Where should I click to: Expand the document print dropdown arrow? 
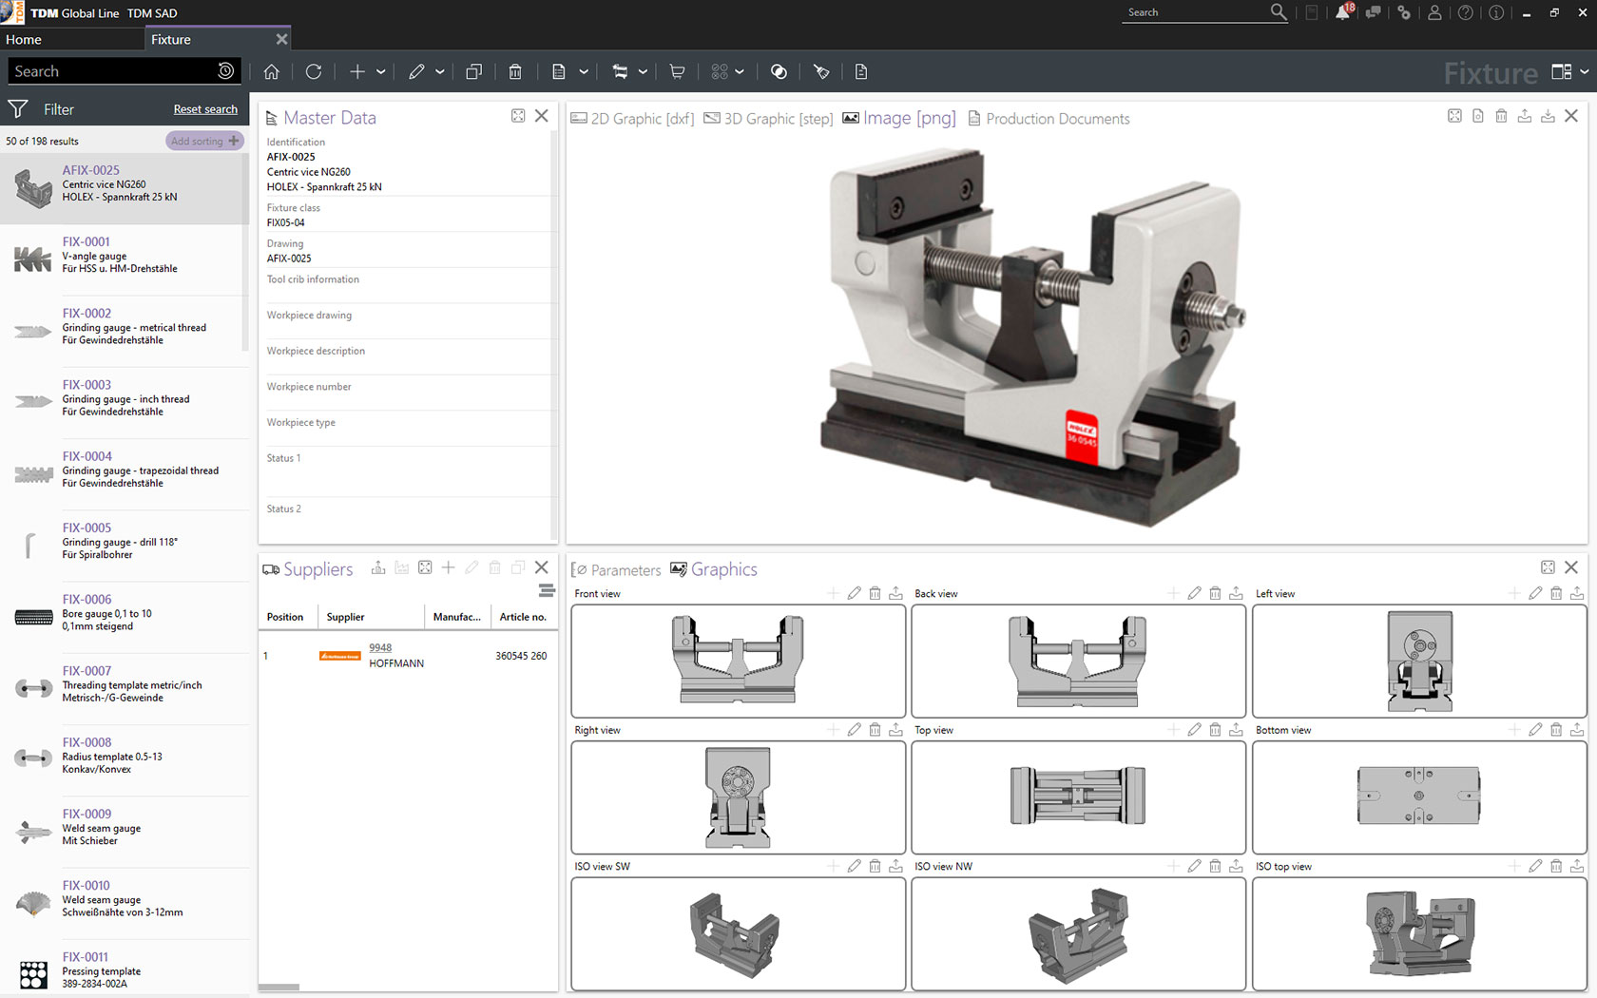pos(584,71)
